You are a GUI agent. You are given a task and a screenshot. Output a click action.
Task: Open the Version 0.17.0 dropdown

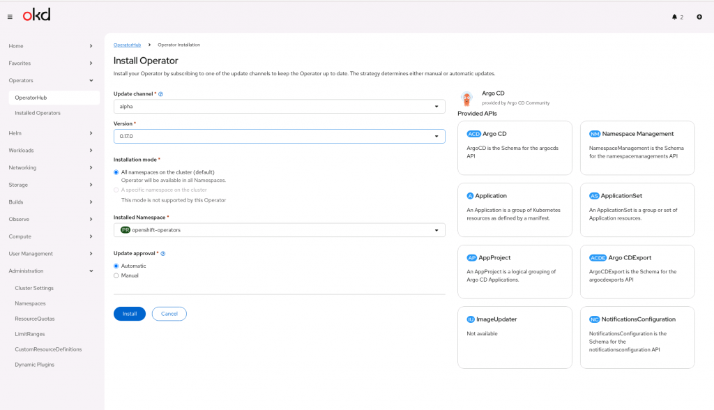[279, 137]
